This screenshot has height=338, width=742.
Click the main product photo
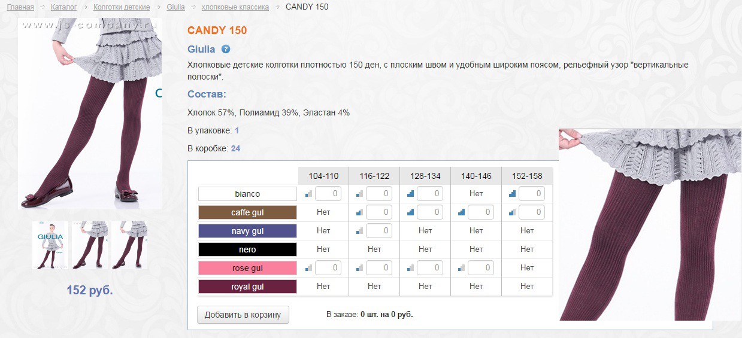click(x=90, y=114)
